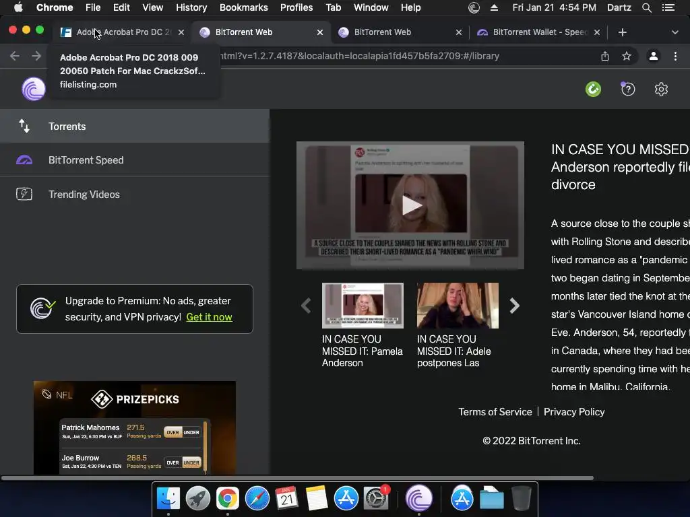Image resolution: width=690 pixels, height=517 pixels.
Task: Click the Trending Videos lightning icon
Action: coord(24,194)
